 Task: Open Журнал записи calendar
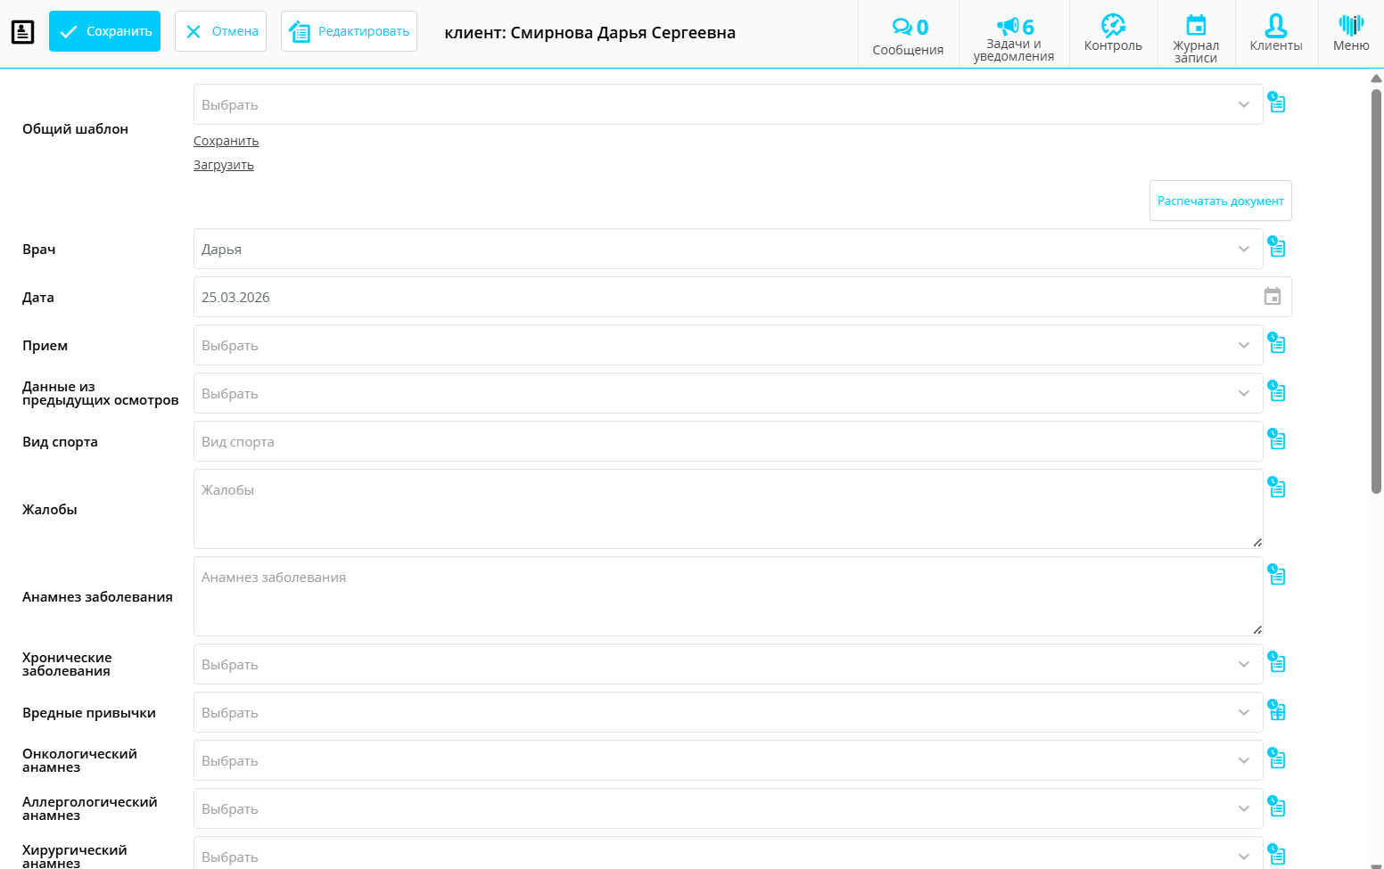[1195, 35]
